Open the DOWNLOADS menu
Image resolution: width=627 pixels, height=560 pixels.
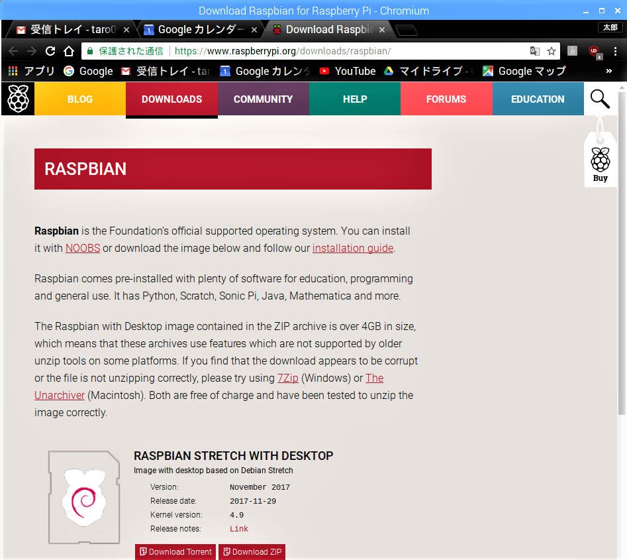[172, 99]
